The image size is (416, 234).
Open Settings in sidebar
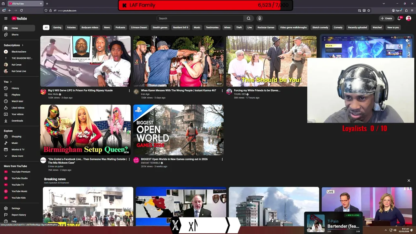click(x=18, y=208)
